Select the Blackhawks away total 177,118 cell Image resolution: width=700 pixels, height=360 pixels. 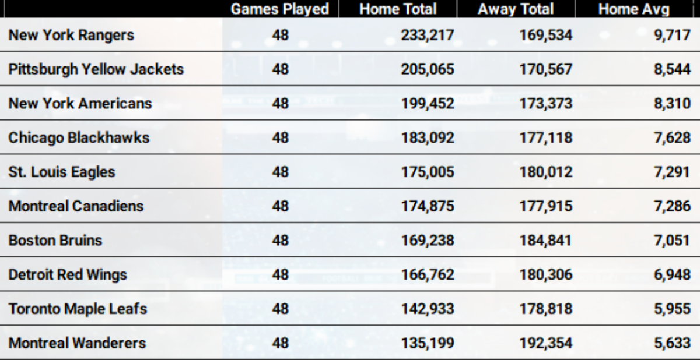pos(546,138)
